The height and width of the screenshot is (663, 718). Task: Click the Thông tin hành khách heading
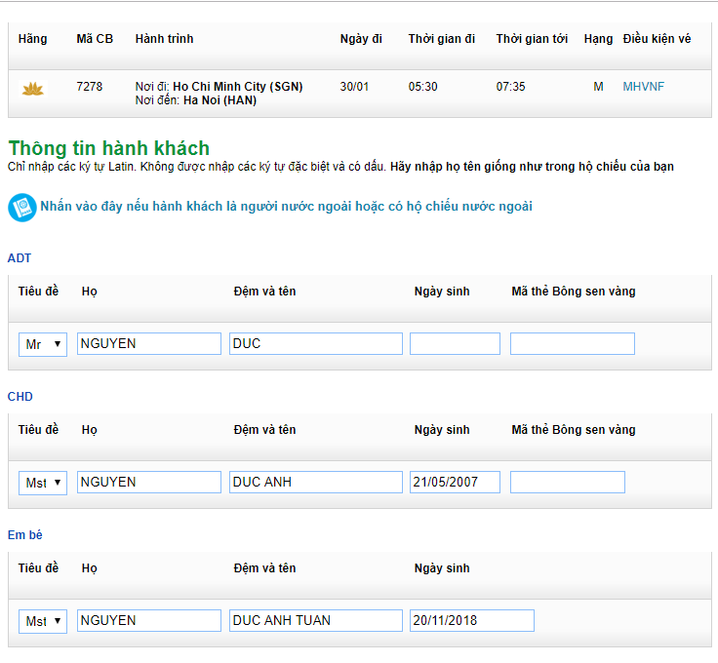pyautogui.click(x=109, y=148)
